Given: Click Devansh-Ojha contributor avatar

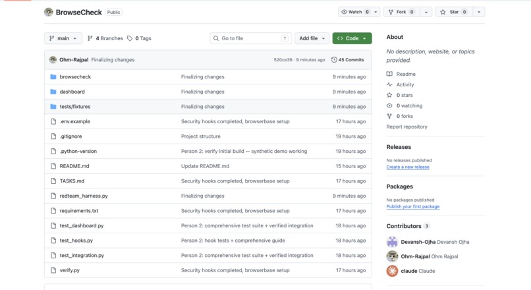Looking at the screenshot, I should click(392, 242).
